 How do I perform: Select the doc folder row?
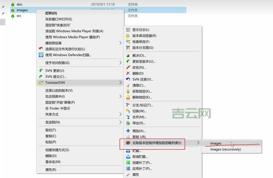pos(98,4)
